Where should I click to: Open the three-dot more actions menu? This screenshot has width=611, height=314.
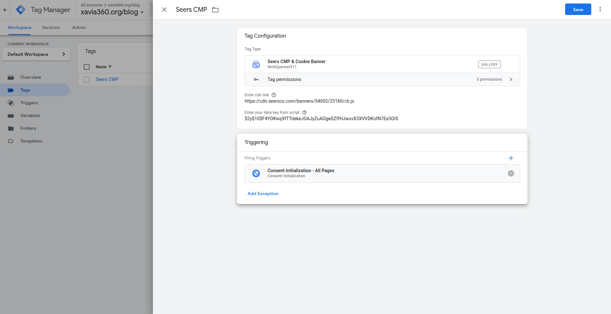600,10
